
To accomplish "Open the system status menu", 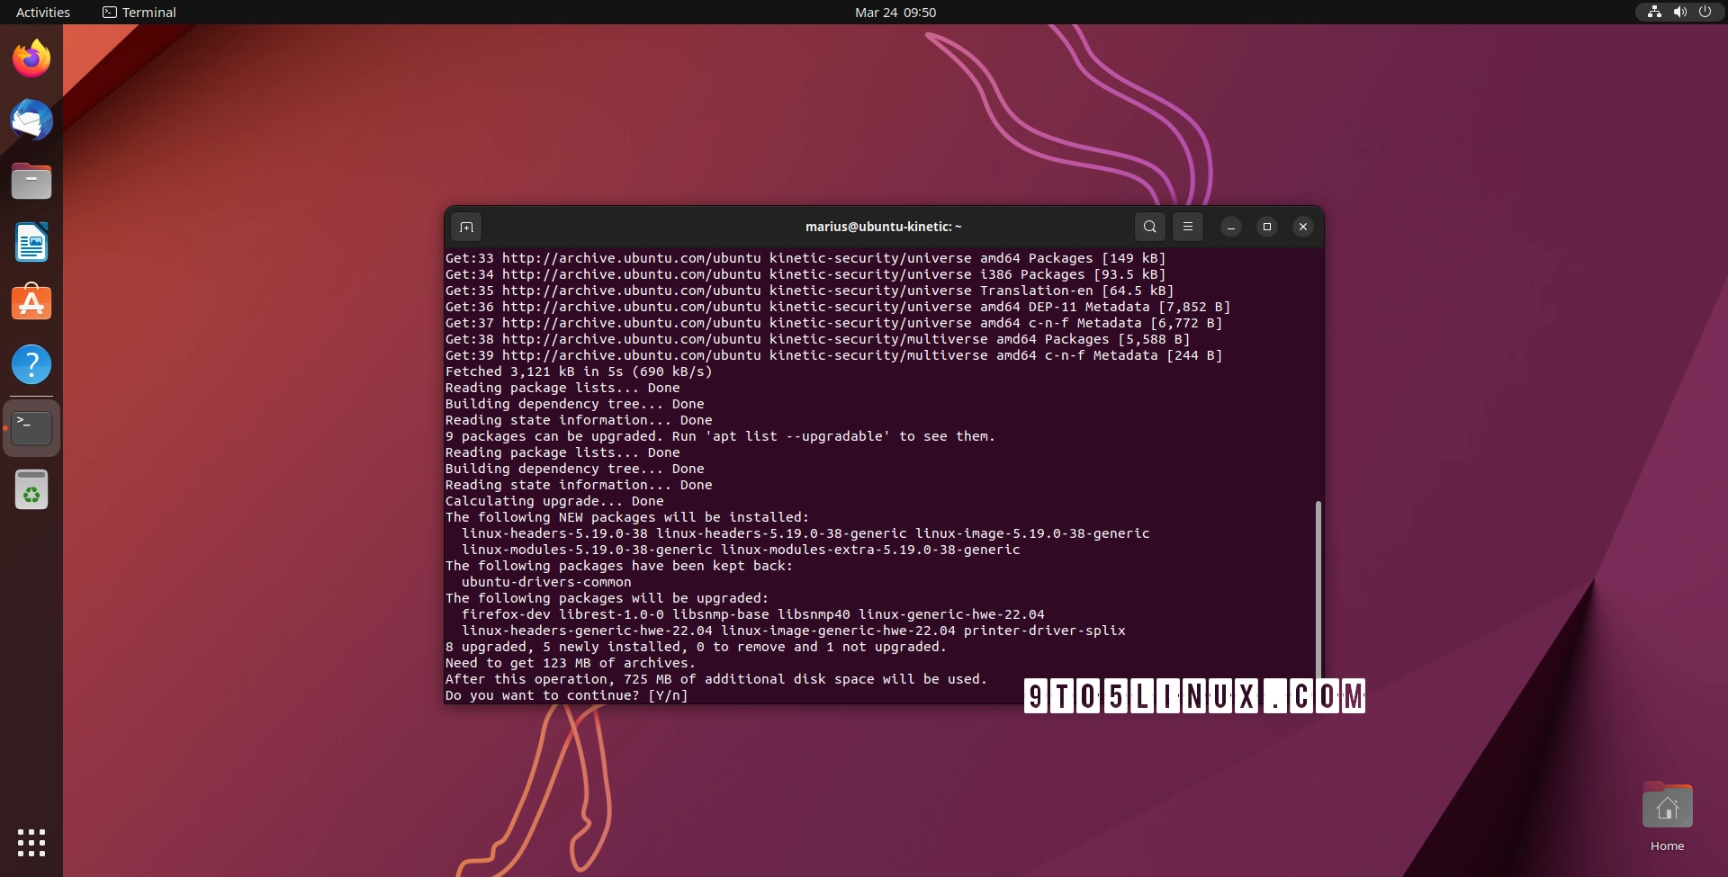I will (x=1705, y=12).
